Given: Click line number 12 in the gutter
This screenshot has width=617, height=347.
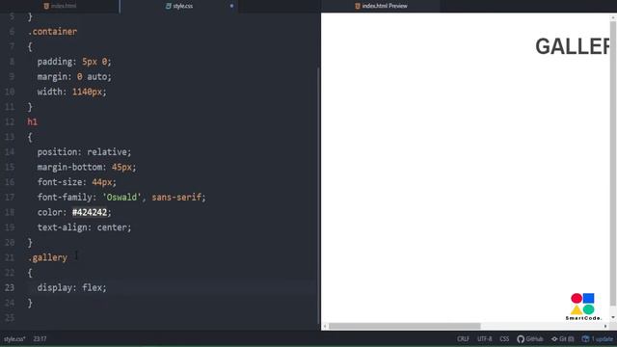Looking at the screenshot, I should pos(10,122).
